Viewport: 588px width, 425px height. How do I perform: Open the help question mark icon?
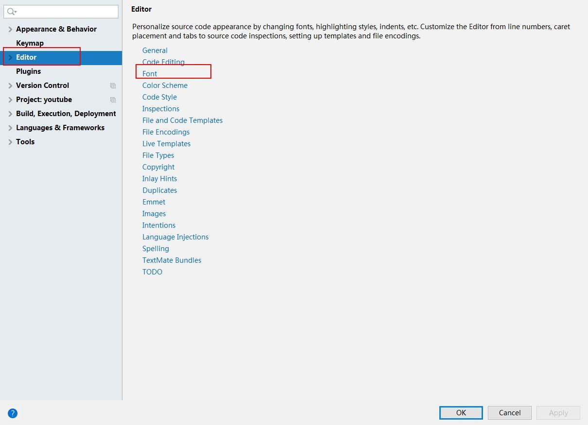click(13, 413)
